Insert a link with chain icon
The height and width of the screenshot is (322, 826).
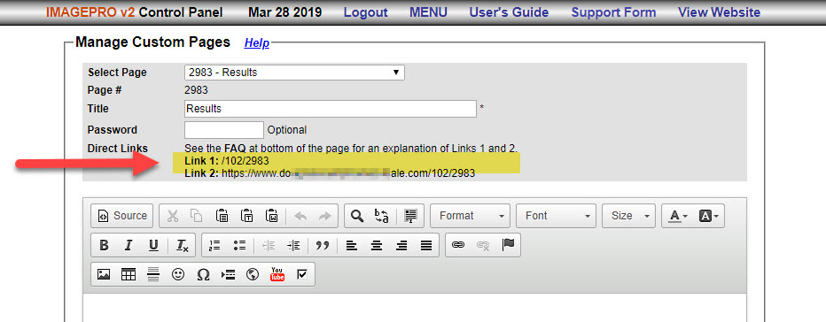(x=458, y=245)
